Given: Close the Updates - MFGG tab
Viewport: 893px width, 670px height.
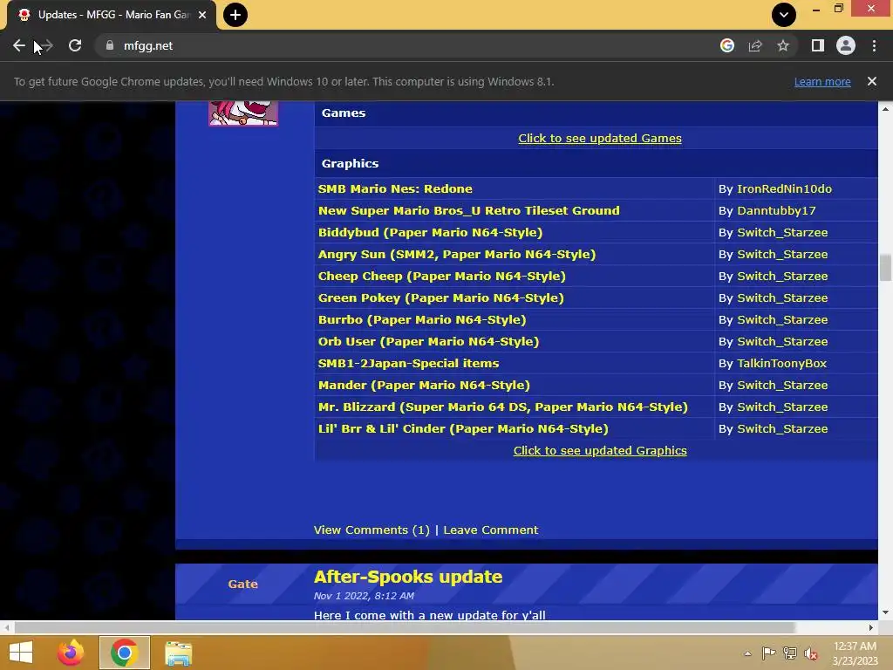Looking at the screenshot, I should tap(202, 15).
